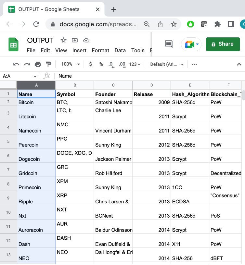Start a Google Meet call

tap(191, 44)
